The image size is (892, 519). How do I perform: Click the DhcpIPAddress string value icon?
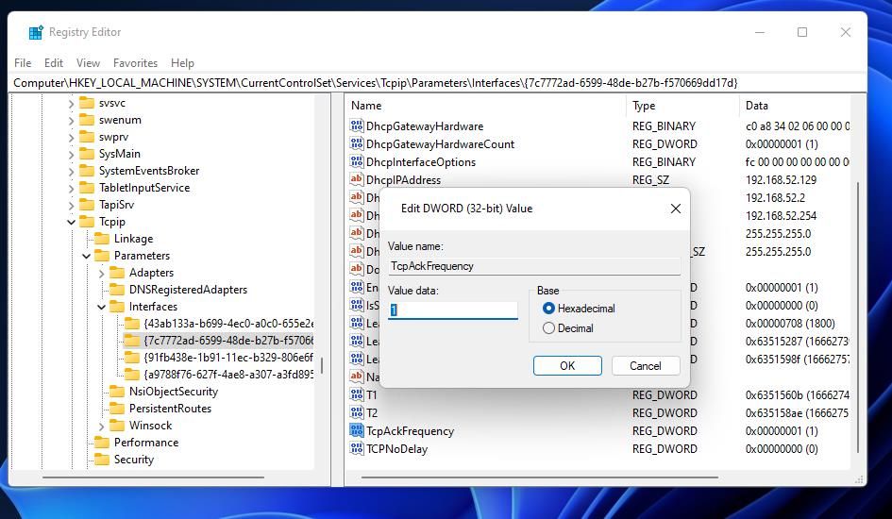pyautogui.click(x=356, y=180)
